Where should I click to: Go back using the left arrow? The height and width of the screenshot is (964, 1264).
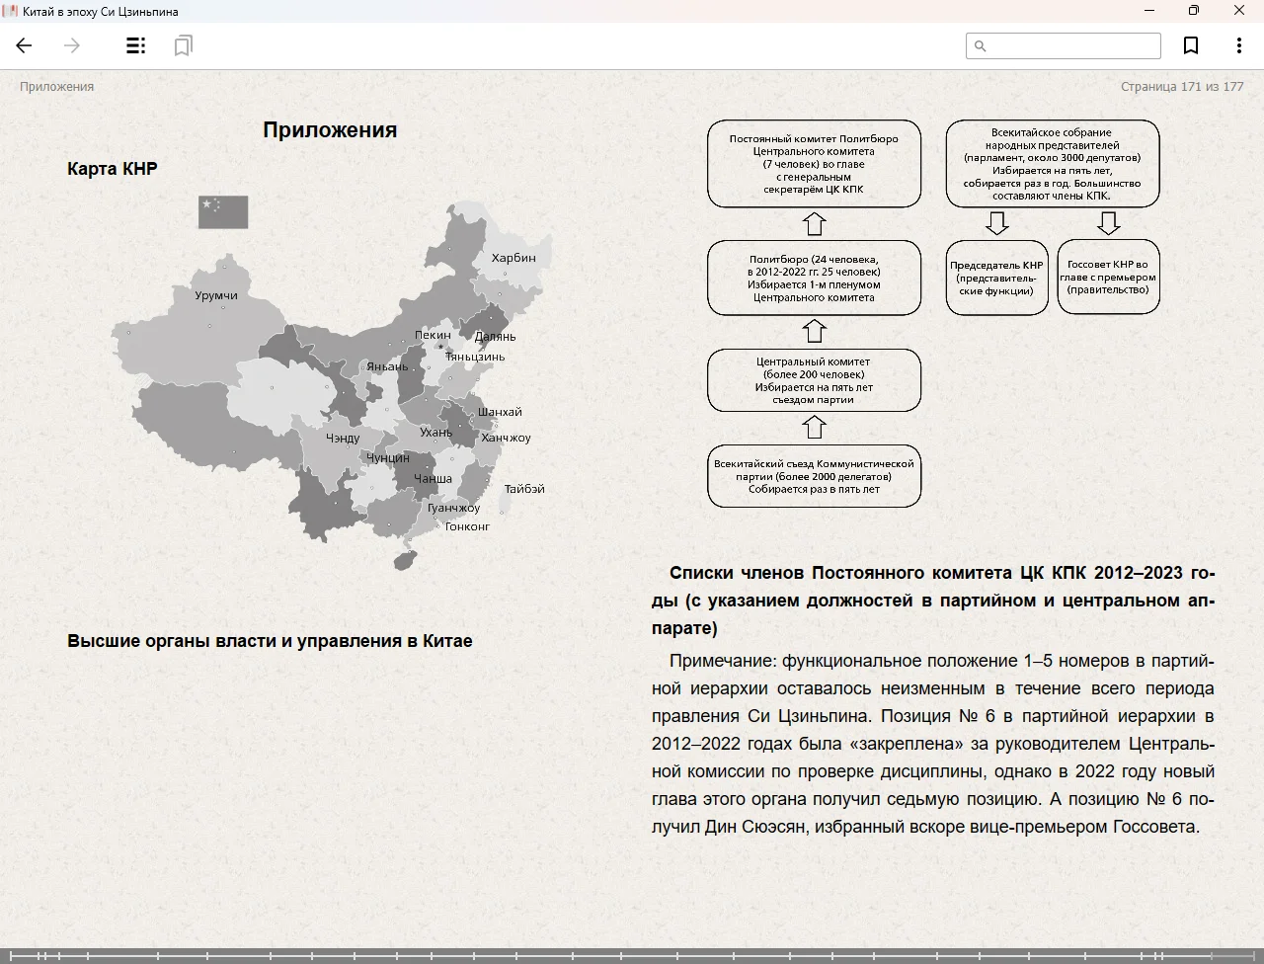click(25, 45)
